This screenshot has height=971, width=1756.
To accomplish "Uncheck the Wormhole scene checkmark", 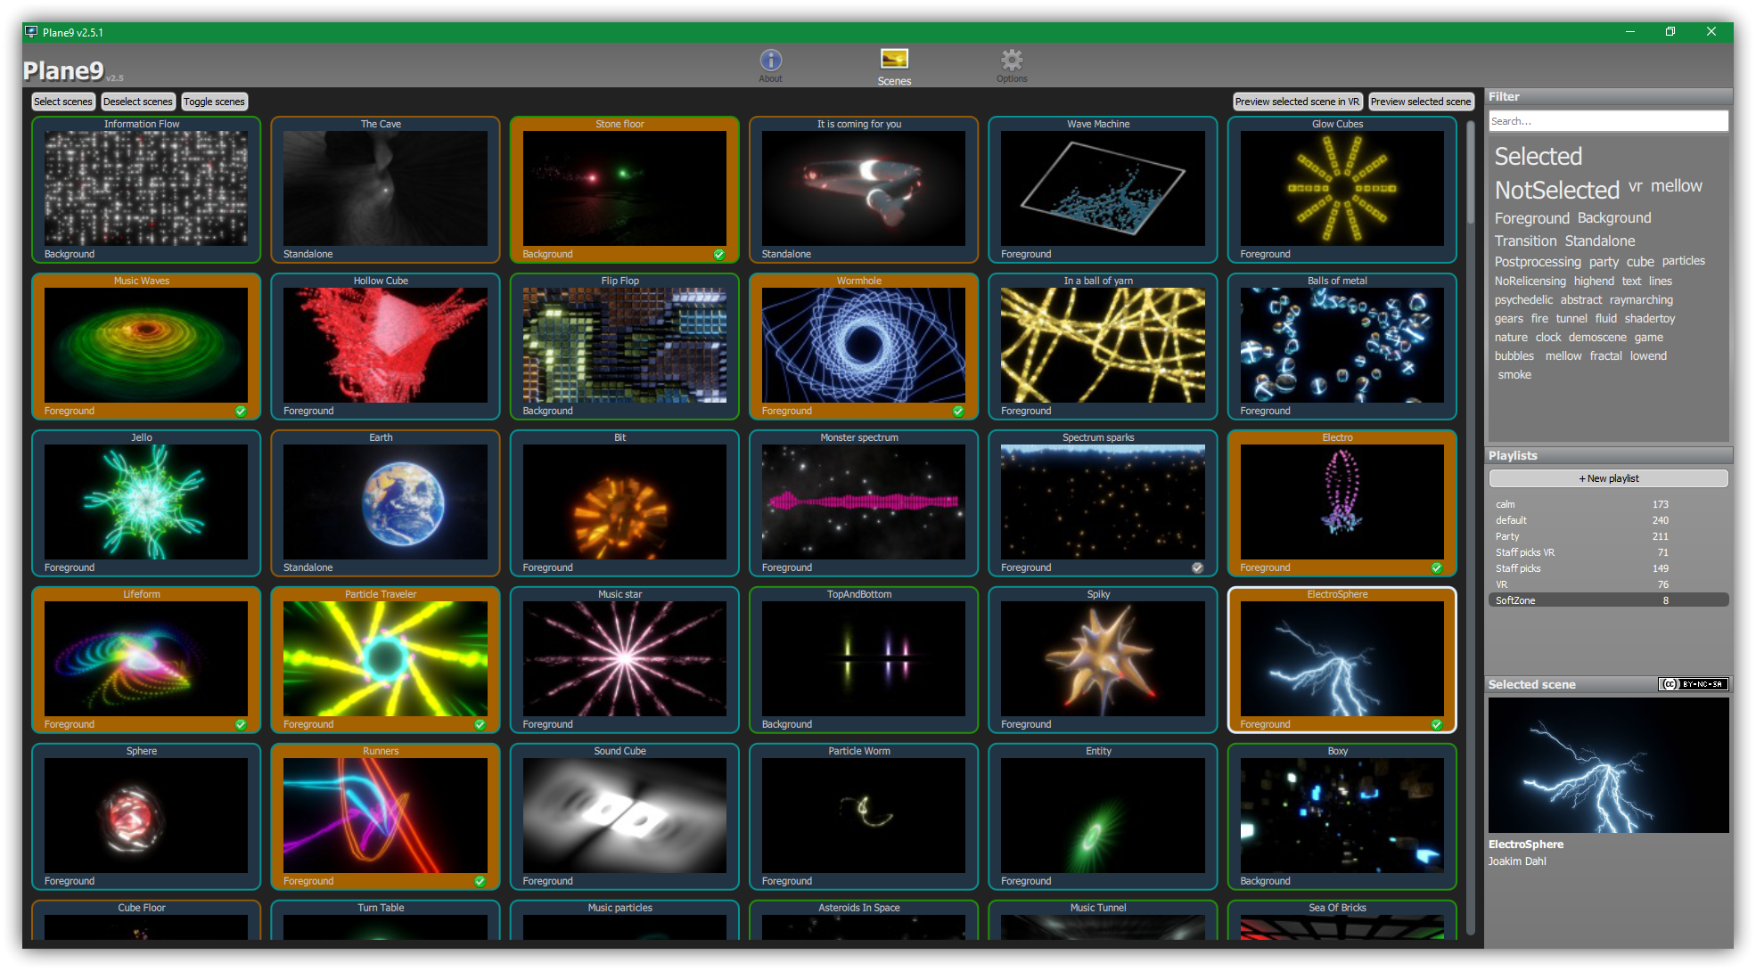I will 958,412.
